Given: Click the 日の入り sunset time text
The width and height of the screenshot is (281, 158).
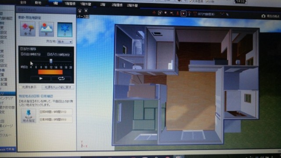Looking at the screenshot, I should click(x=58, y=54).
